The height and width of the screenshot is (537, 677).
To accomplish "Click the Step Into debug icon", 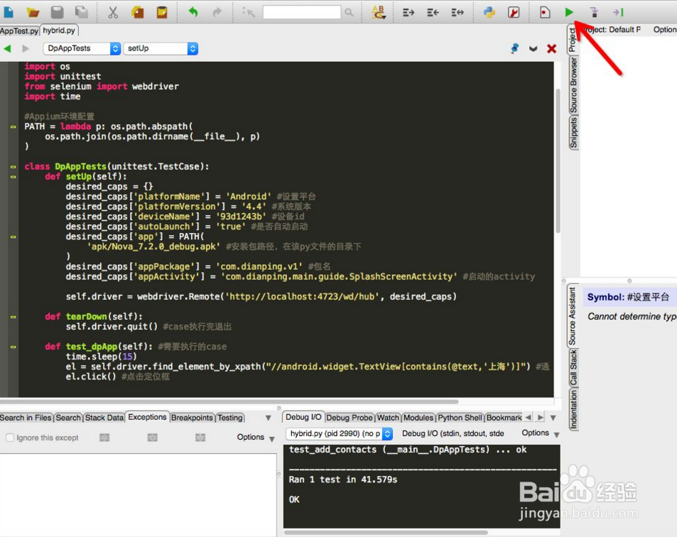I will pyautogui.click(x=594, y=12).
